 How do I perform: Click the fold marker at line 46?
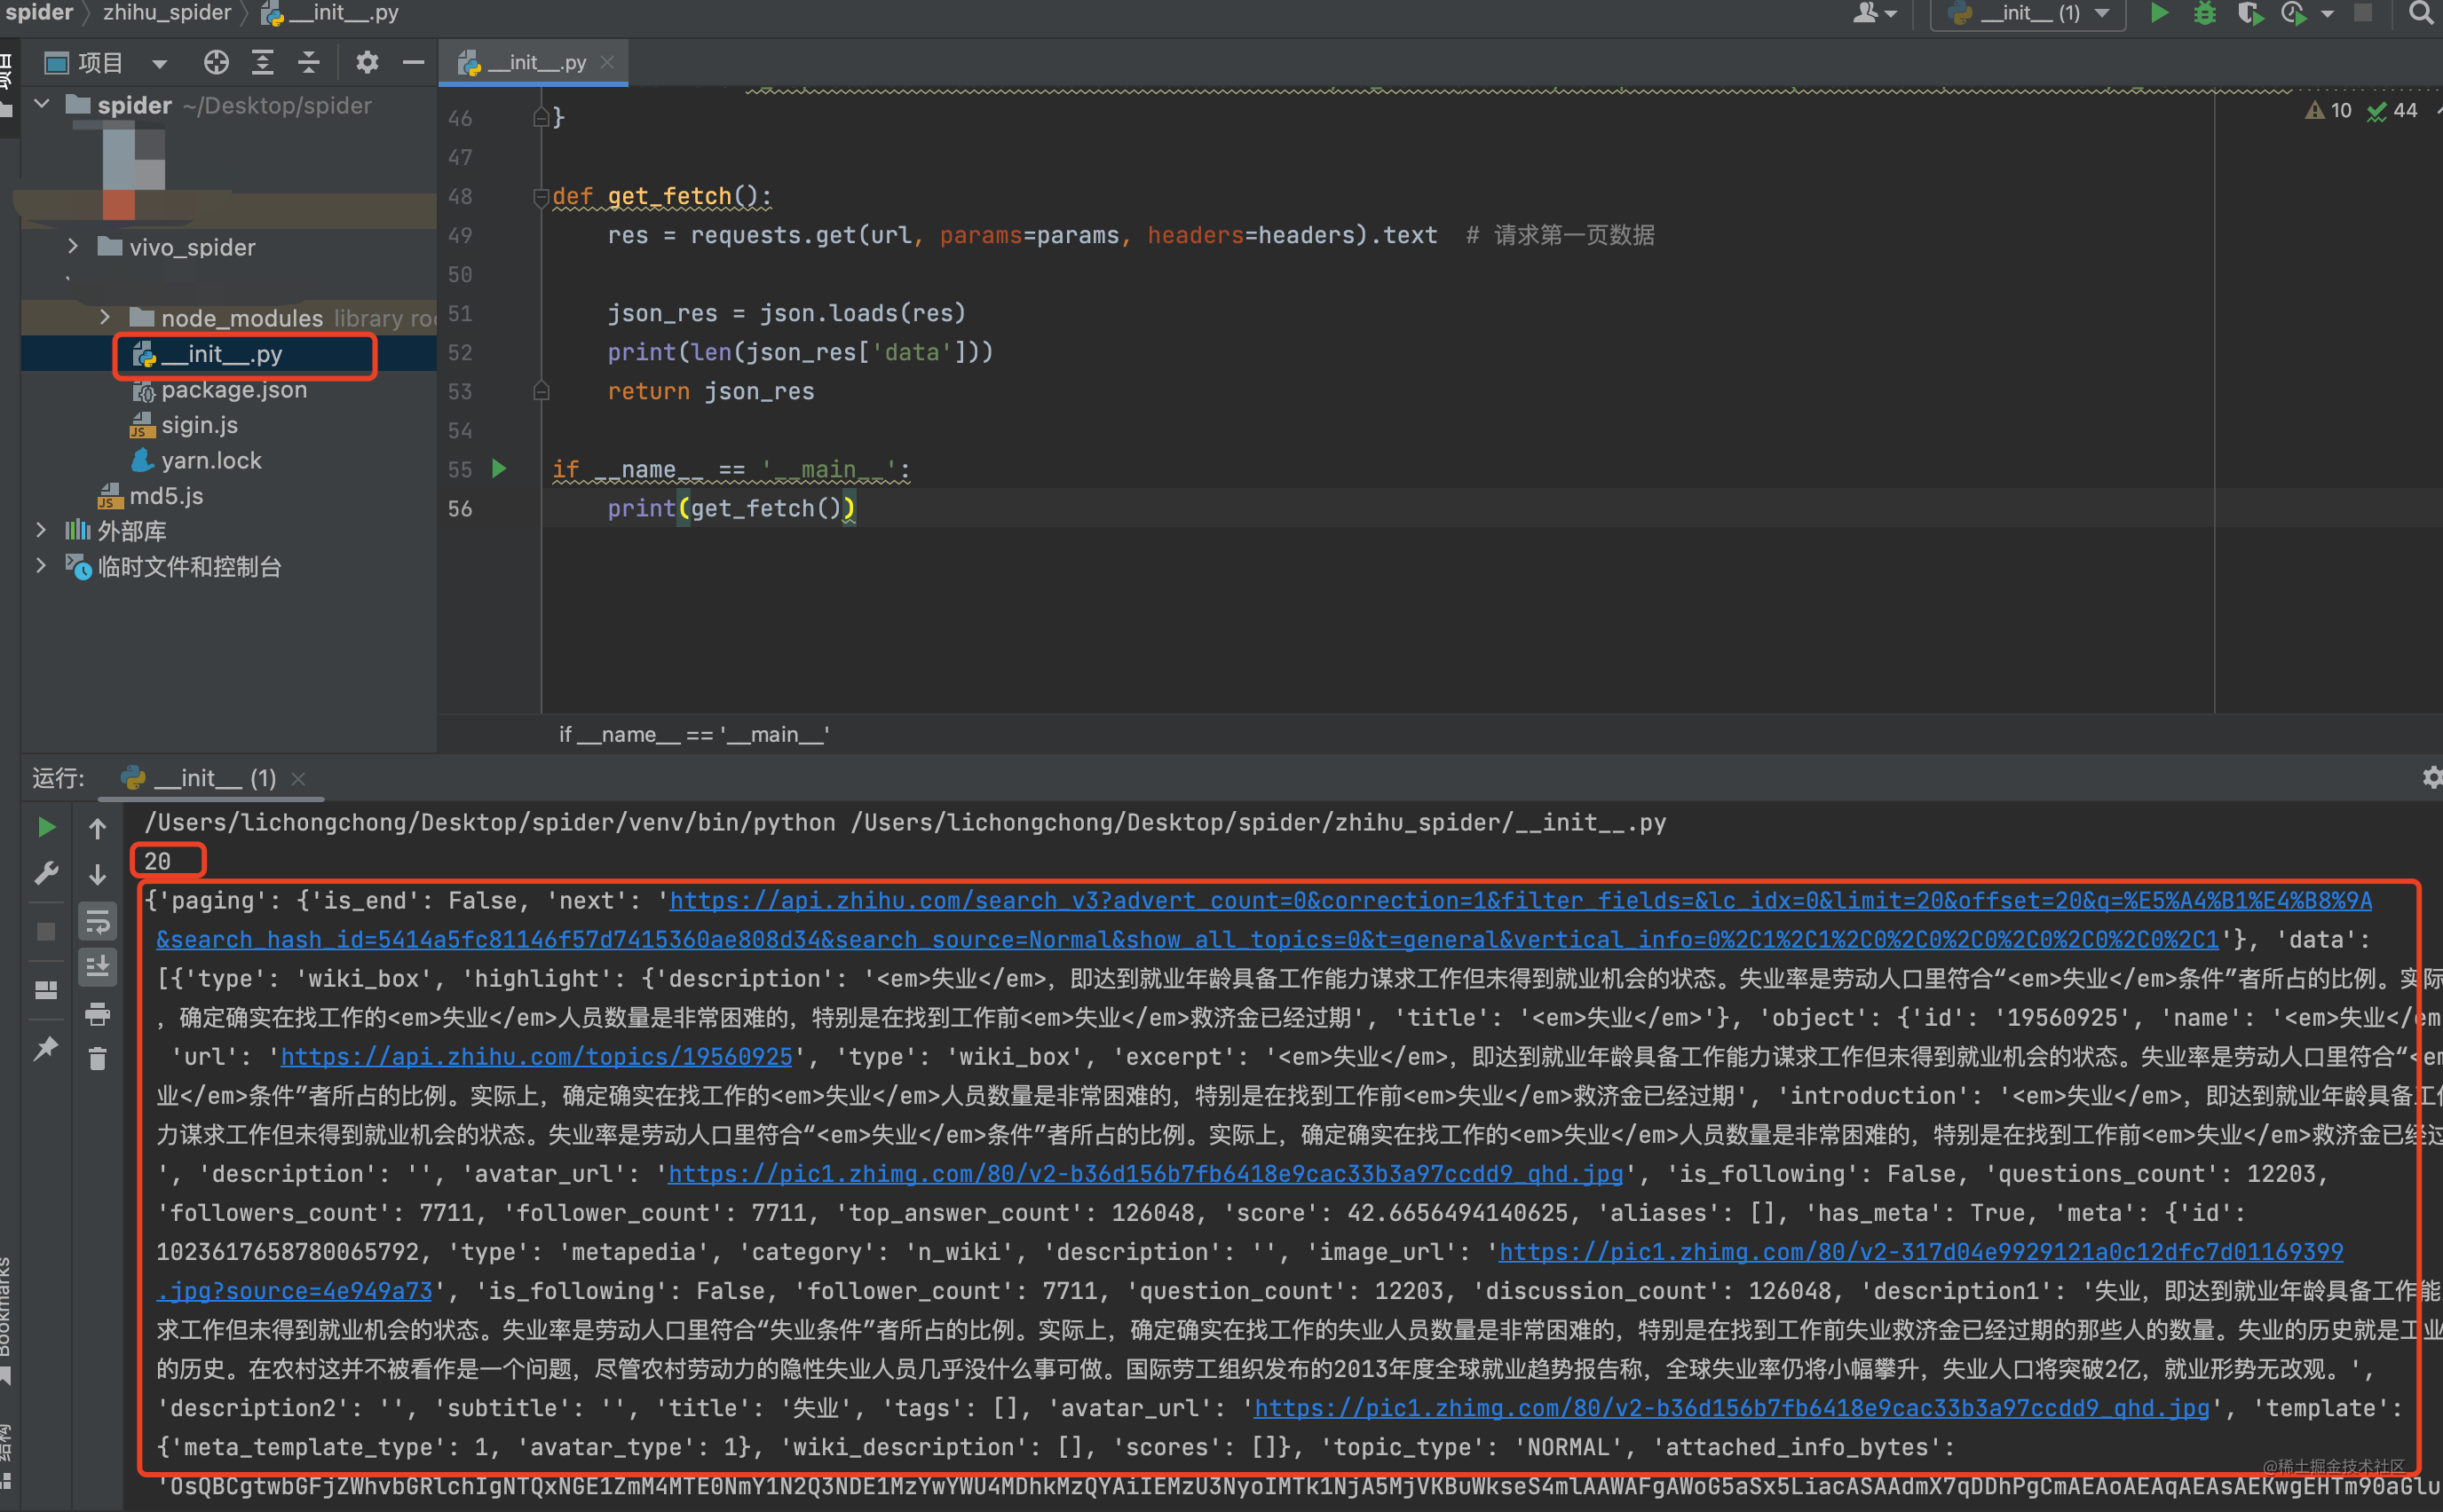point(542,117)
